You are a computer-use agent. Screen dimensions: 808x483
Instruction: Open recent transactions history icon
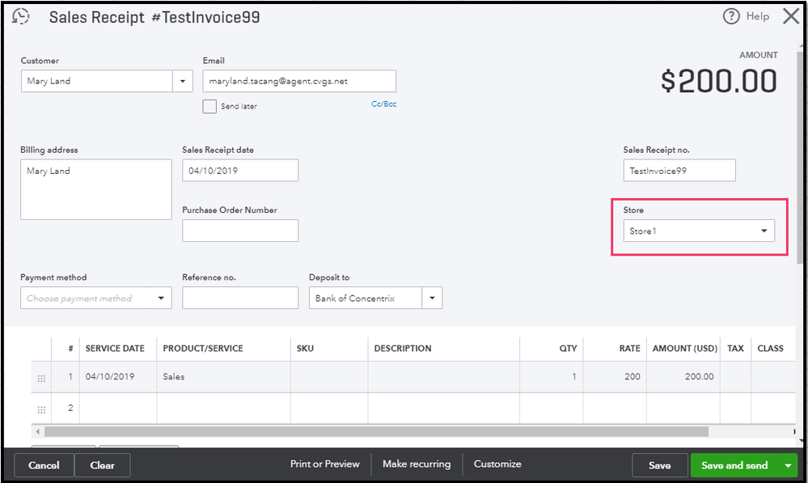(x=21, y=17)
